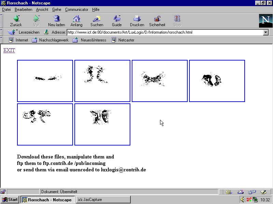Click the network monitors tray icon
The width and height of the screenshot is (273, 204).
(x=255, y=200)
